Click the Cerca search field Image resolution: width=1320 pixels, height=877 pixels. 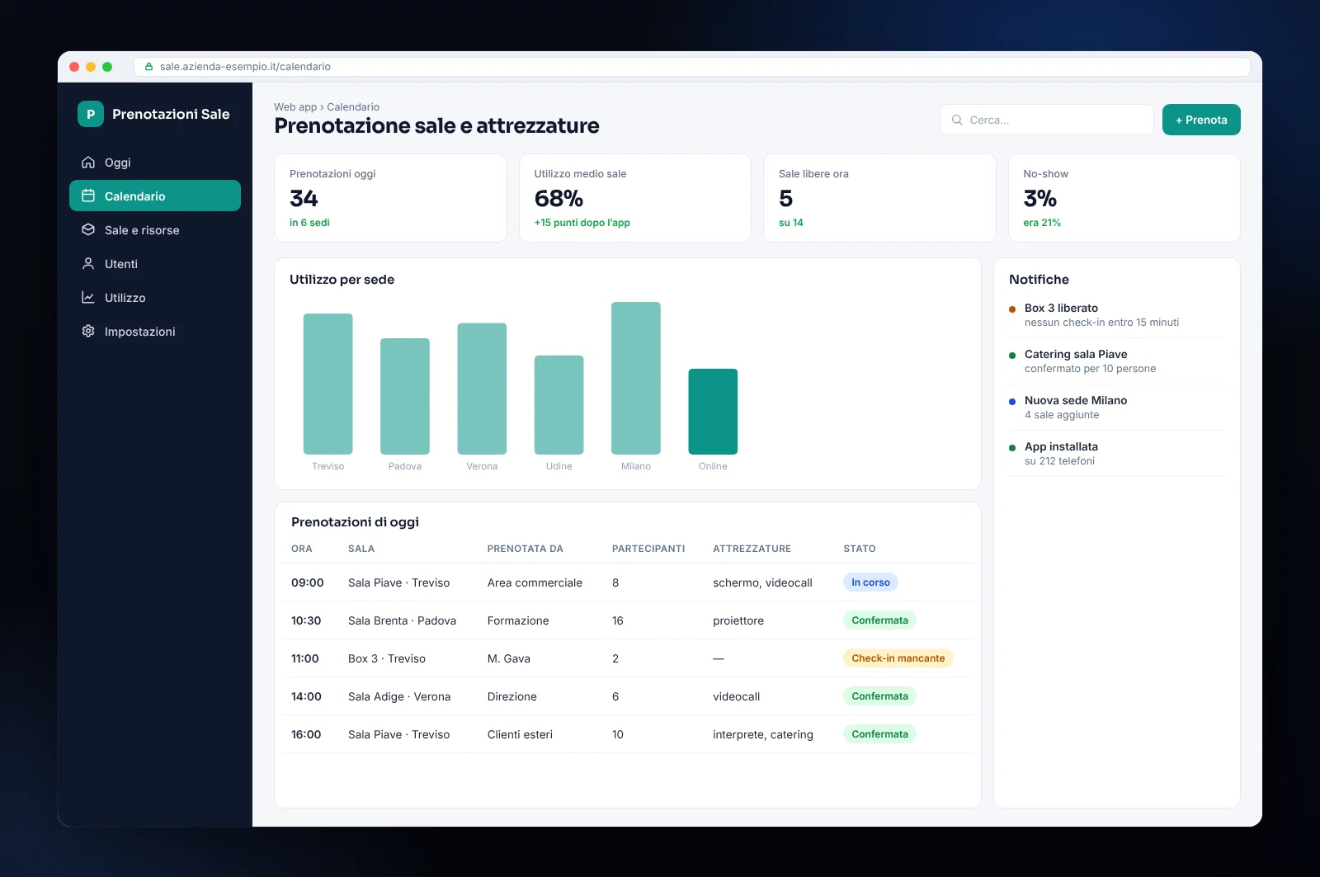(x=1046, y=120)
